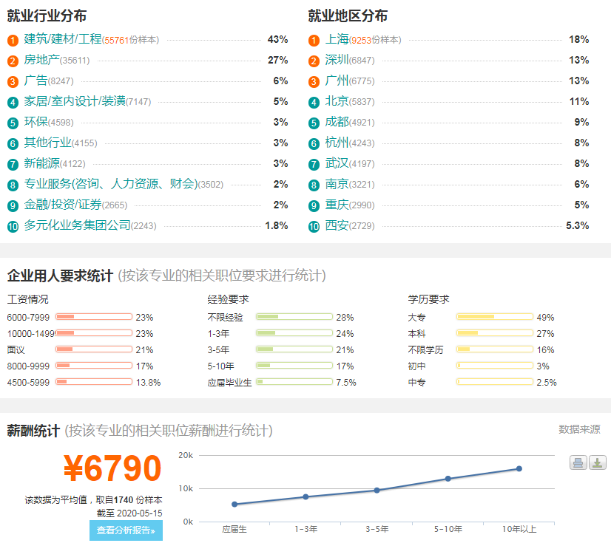Open the 查看分析报告 button

(x=126, y=530)
